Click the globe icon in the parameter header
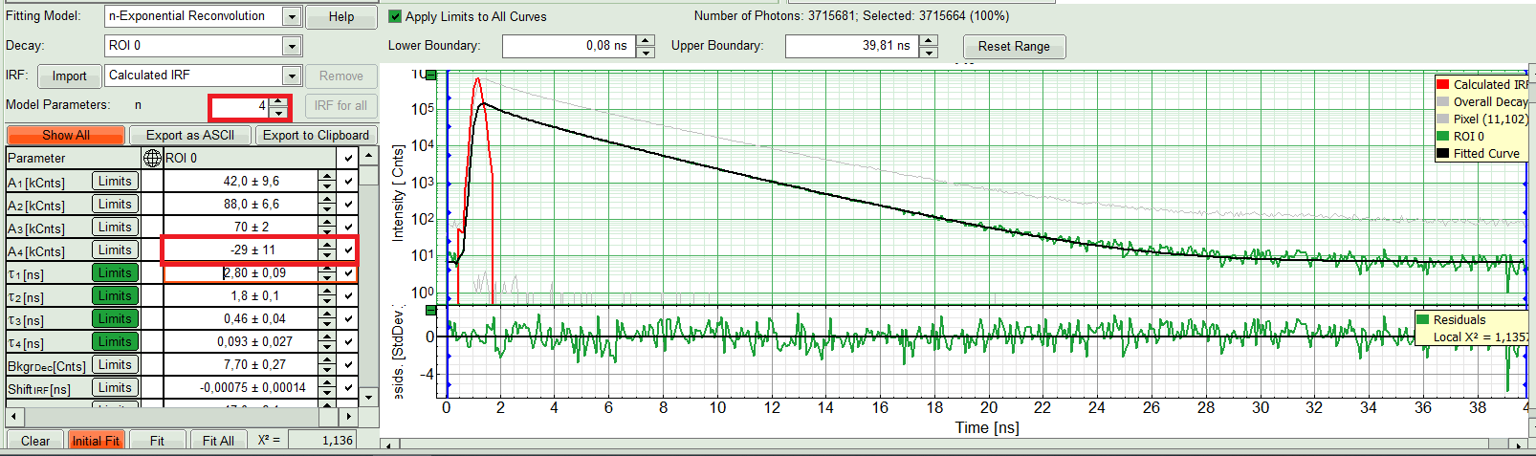The width and height of the screenshot is (1536, 456). (x=152, y=158)
